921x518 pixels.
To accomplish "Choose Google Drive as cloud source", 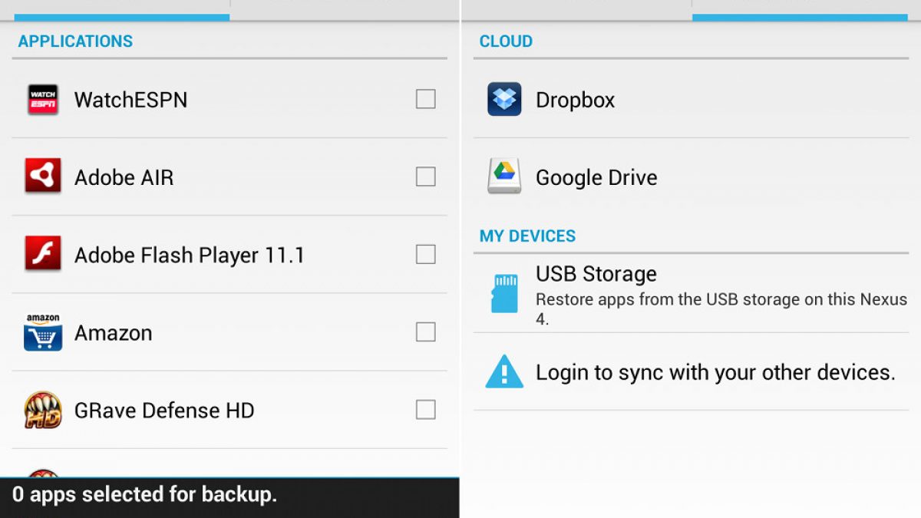I will tap(596, 177).
